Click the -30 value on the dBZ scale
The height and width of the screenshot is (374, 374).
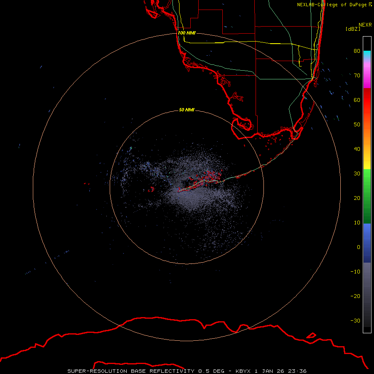tap(355, 320)
